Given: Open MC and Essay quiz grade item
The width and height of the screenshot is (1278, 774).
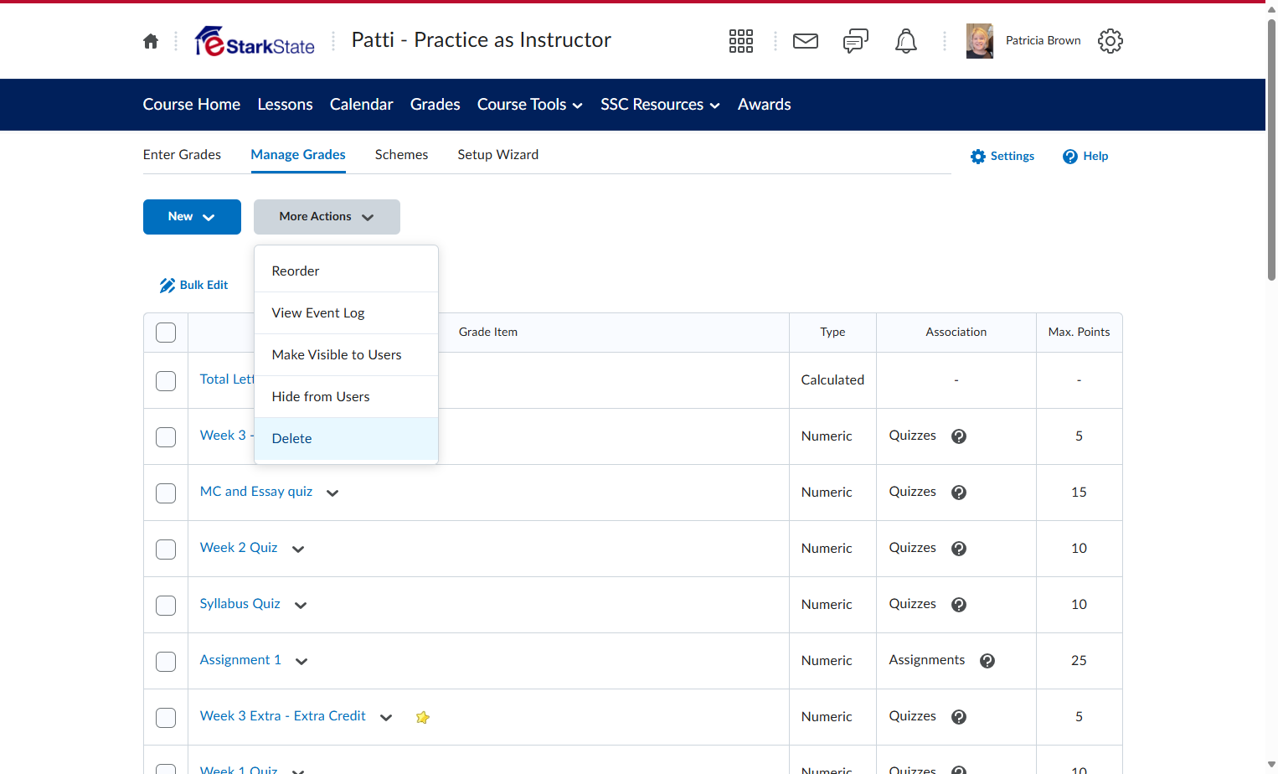Looking at the screenshot, I should (256, 492).
